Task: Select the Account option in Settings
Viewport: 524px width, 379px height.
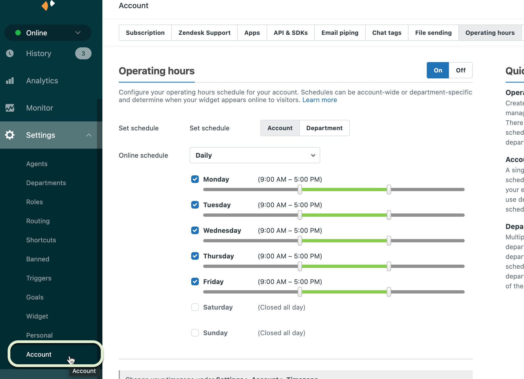Action: pos(39,354)
